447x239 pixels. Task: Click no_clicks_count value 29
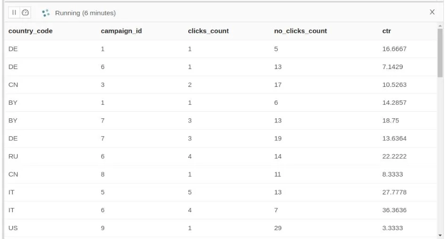[x=278, y=228]
